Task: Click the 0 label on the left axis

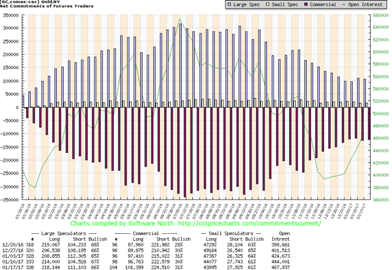Action: click(17, 108)
